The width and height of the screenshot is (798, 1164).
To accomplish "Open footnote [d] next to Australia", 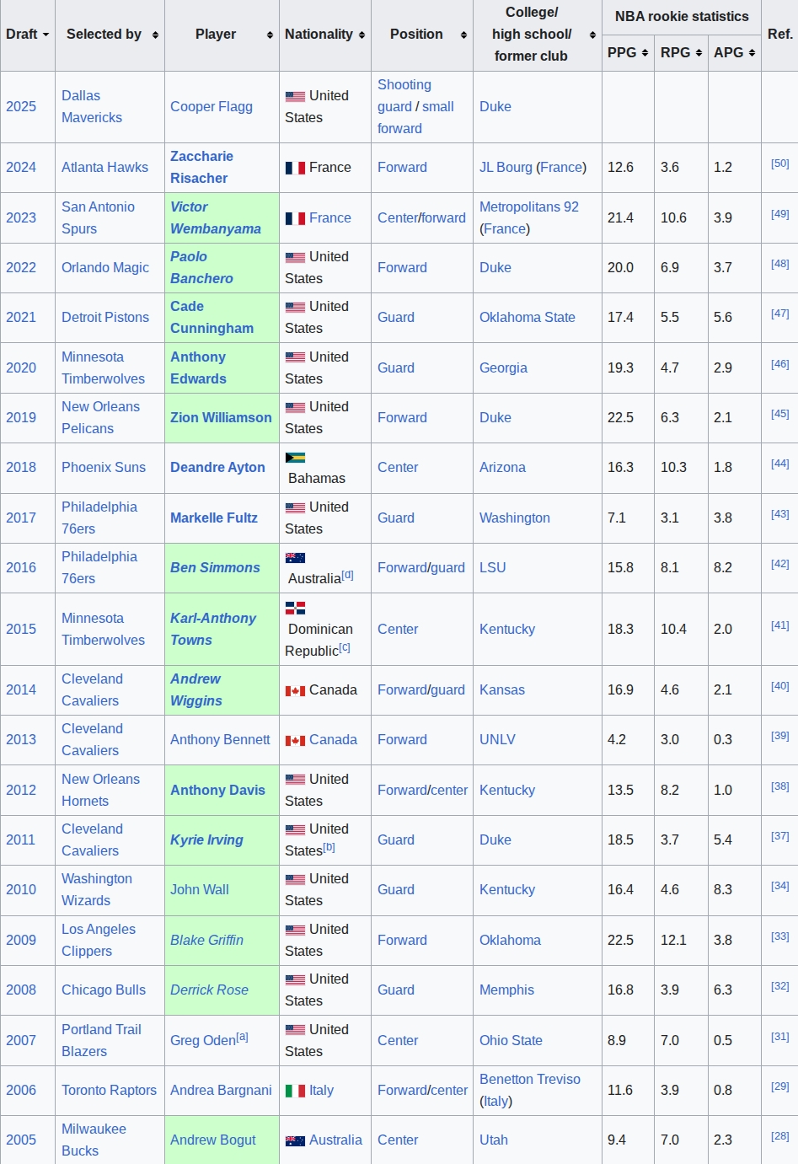I will (x=348, y=575).
